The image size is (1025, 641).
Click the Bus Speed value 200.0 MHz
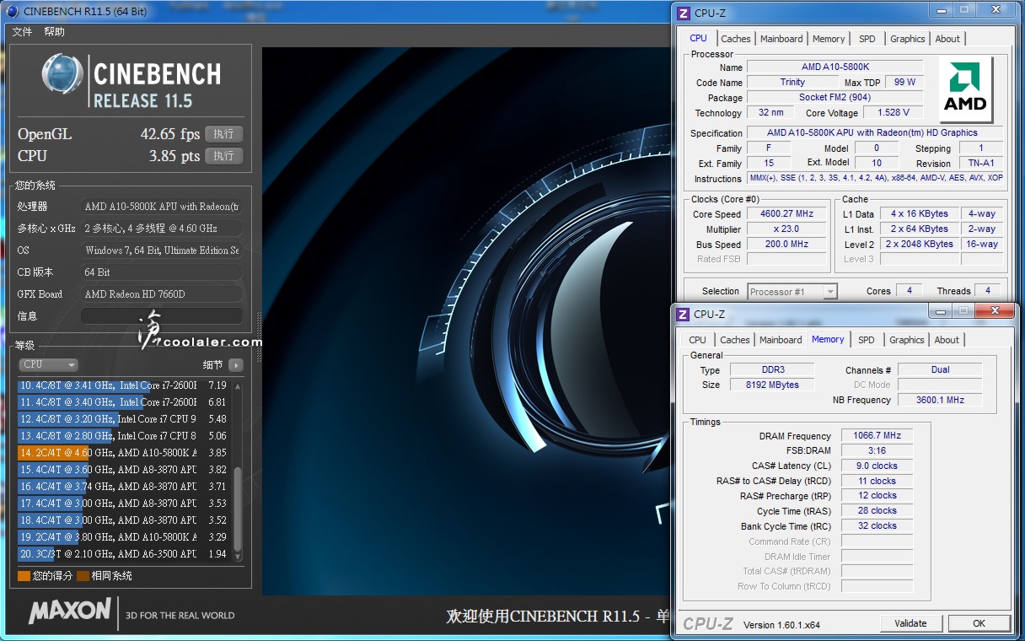pos(786,245)
